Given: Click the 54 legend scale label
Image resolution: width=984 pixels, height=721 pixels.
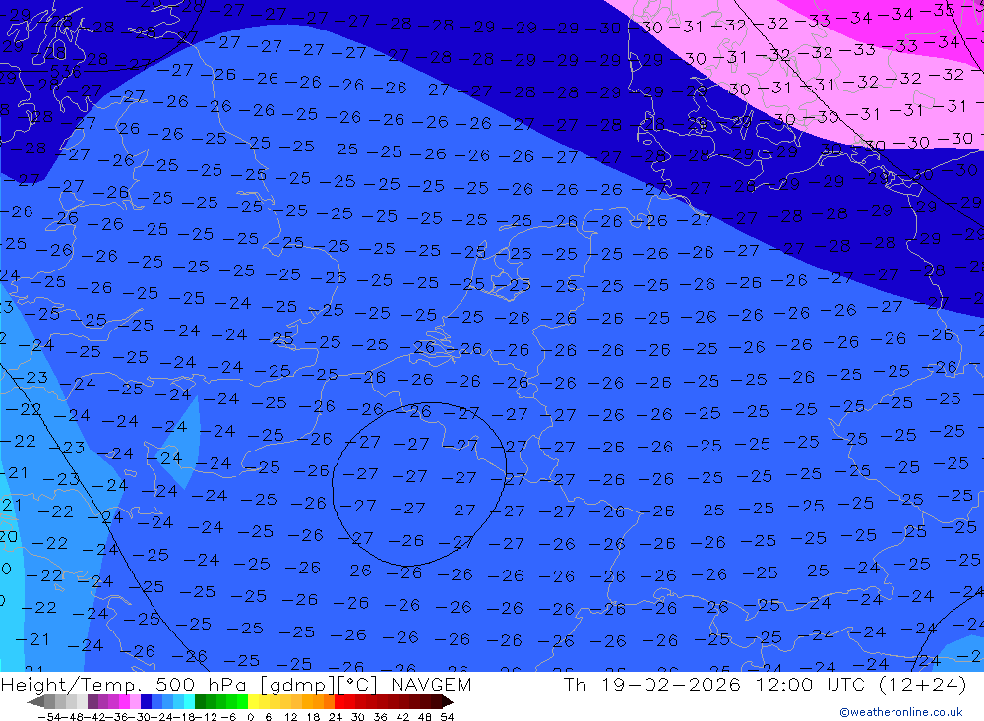Looking at the screenshot, I should pos(447,717).
